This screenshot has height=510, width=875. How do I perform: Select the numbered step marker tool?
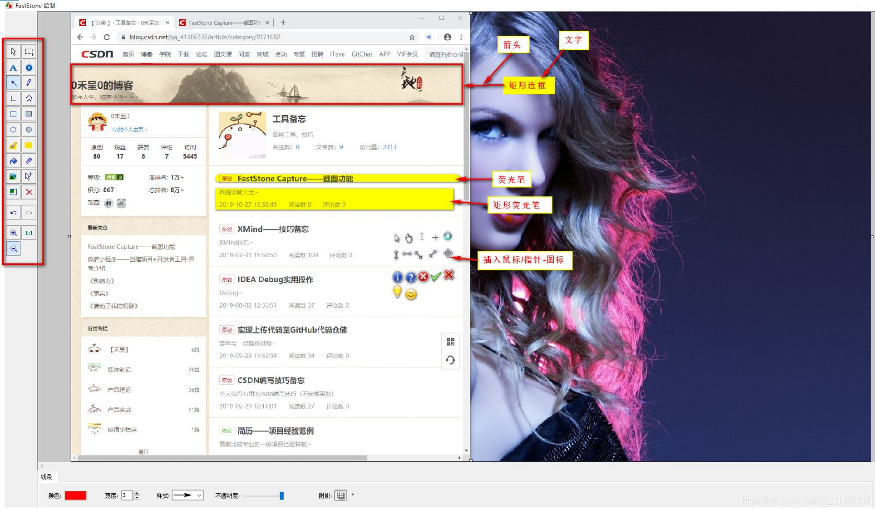tap(29, 67)
